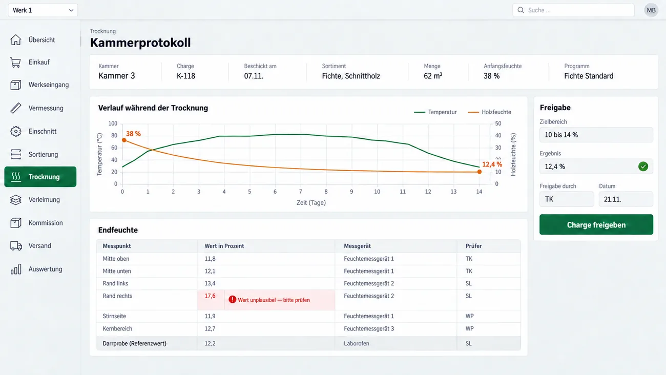Click Feuchtemessgerät 3 in the table
The height and width of the screenshot is (375, 666).
(x=369, y=328)
